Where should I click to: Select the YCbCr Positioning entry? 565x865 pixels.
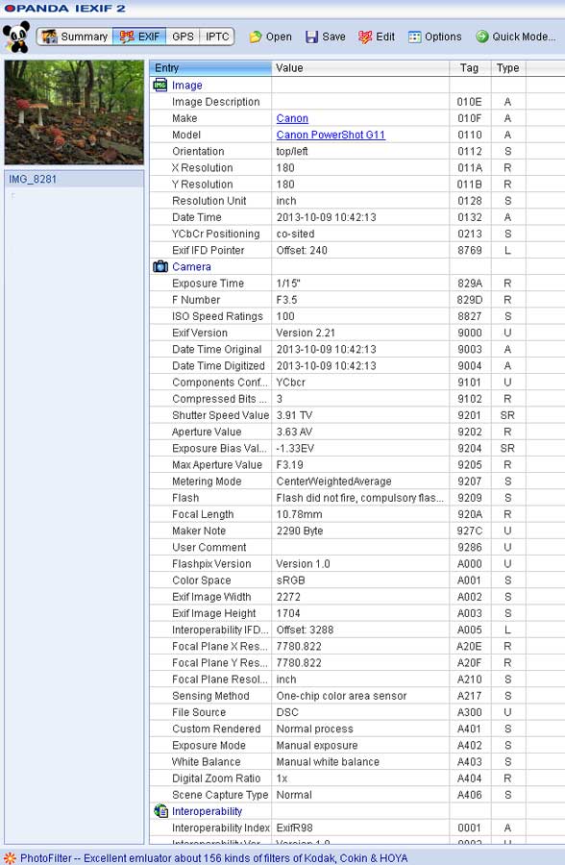tap(216, 234)
